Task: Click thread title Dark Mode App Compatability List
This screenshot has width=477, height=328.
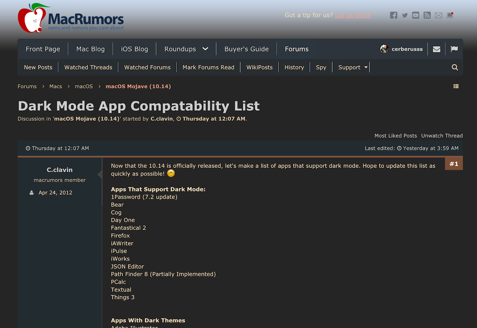Action: click(139, 106)
